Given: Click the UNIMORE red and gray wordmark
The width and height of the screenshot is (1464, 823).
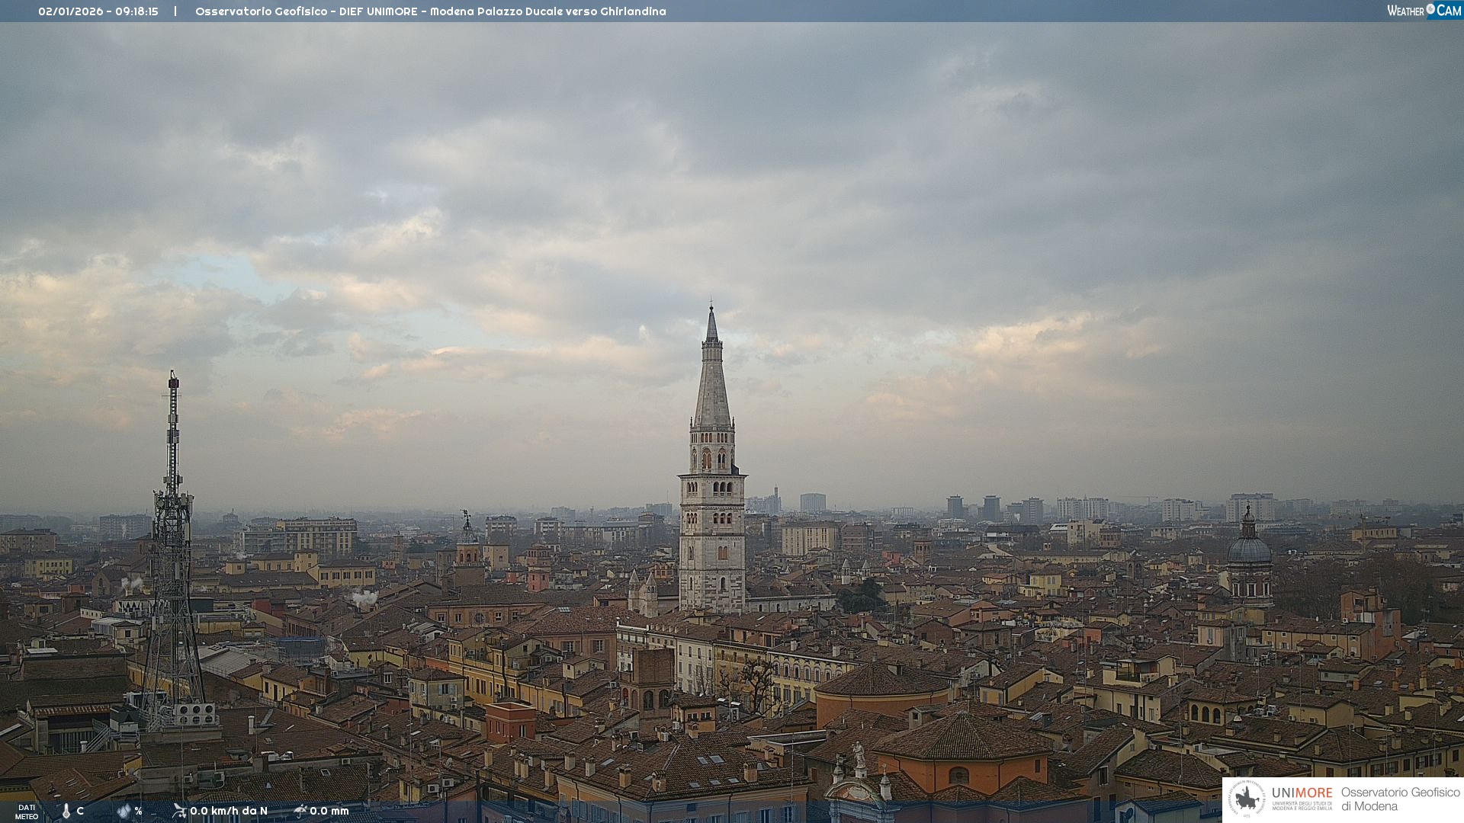Looking at the screenshot, I should pyautogui.click(x=1302, y=793).
